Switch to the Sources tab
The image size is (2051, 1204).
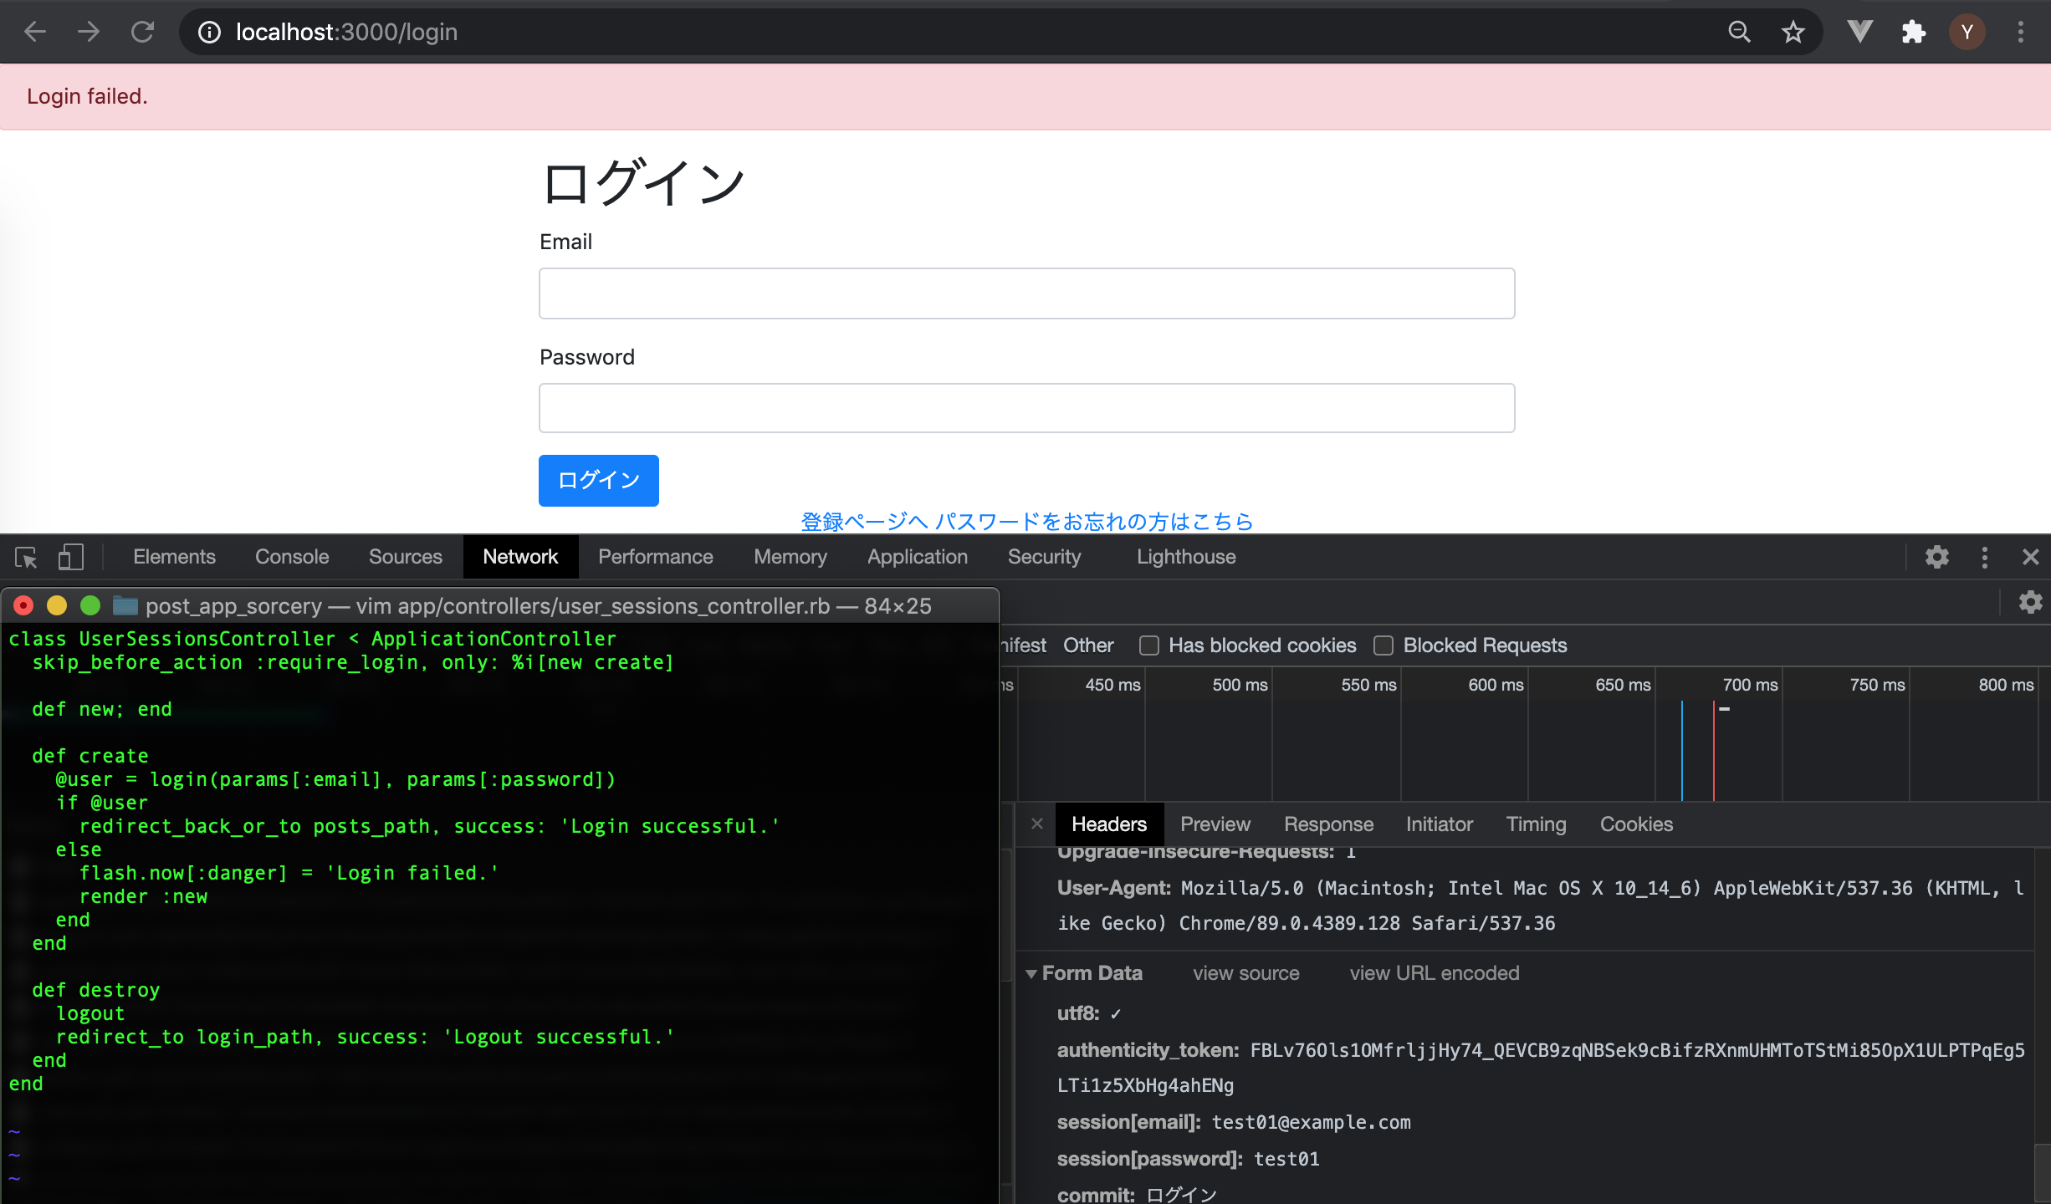[406, 557]
